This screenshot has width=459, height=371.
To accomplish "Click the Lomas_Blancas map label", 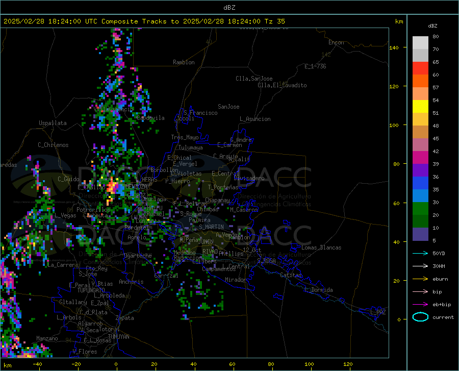I will click(321, 248).
